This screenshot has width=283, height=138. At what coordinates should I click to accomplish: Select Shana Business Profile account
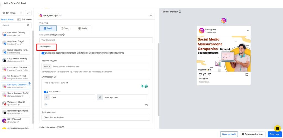(x=15, y=95)
